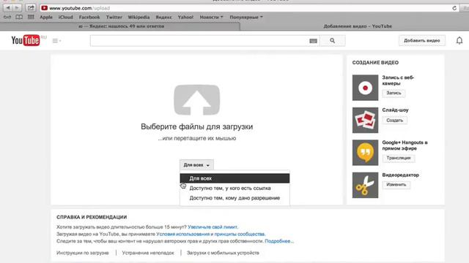
Task: Click the Видеоредактор title
Action: click(x=401, y=175)
